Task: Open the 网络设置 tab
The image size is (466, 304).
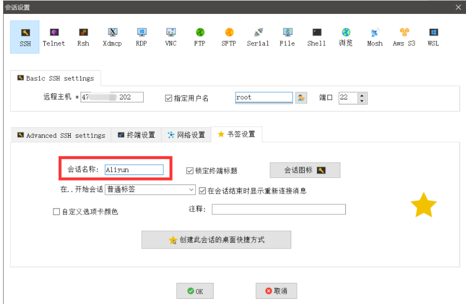Action: (186, 135)
